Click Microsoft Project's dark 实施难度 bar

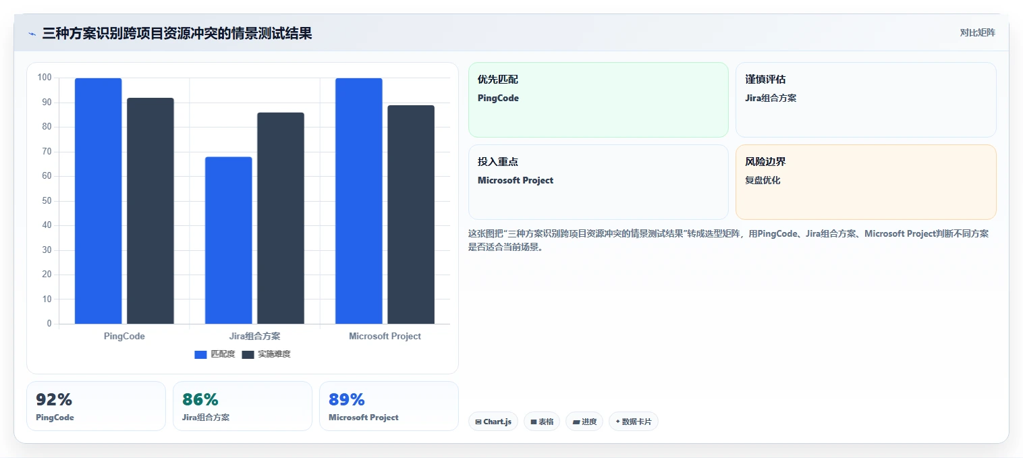click(411, 214)
